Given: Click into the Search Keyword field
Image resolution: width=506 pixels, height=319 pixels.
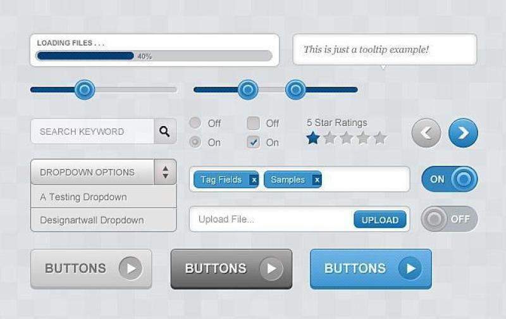Looking at the screenshot, I should click(92, 132).
